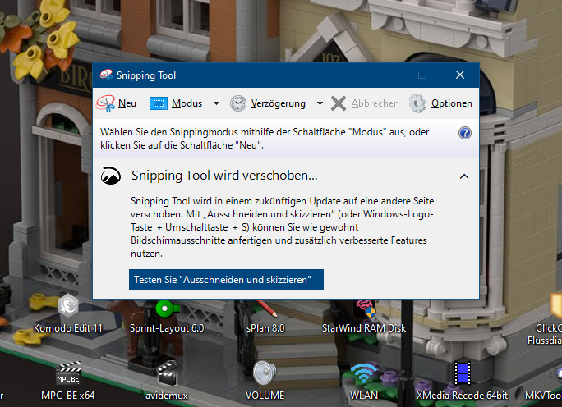Open the Modus dropdown arrow

[x=216, y=103]
